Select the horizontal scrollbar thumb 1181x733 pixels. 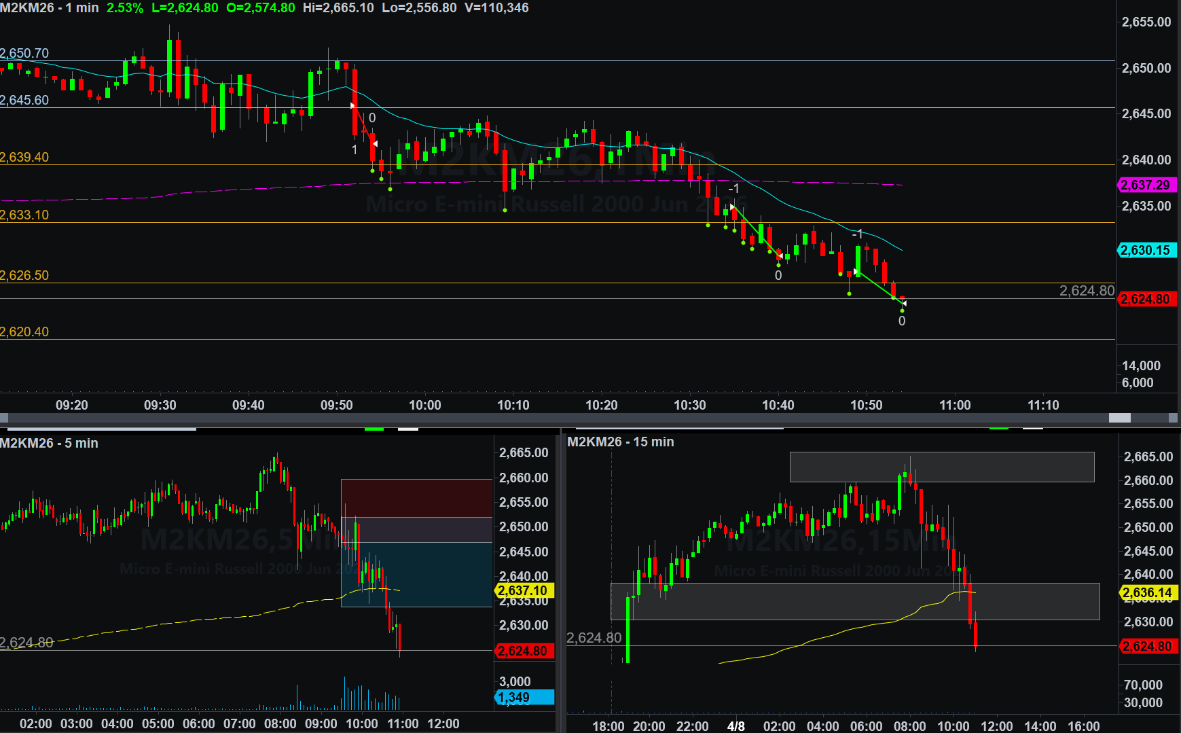click(x=1119, y=418)
